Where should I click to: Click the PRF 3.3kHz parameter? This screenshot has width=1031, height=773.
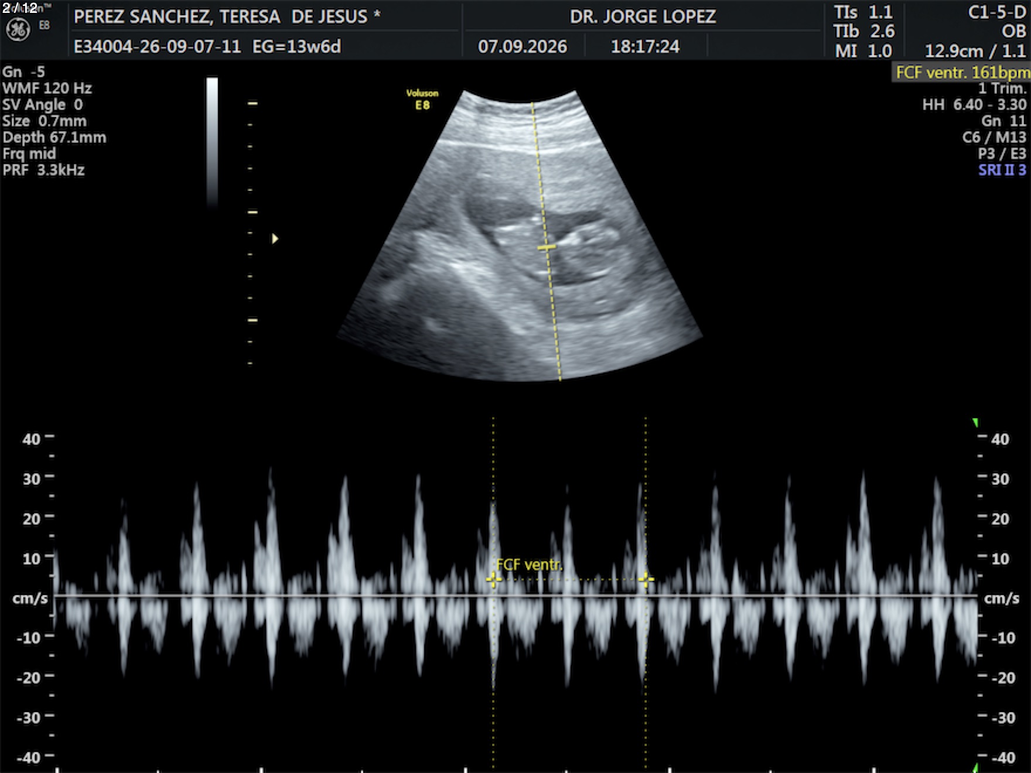44,170
